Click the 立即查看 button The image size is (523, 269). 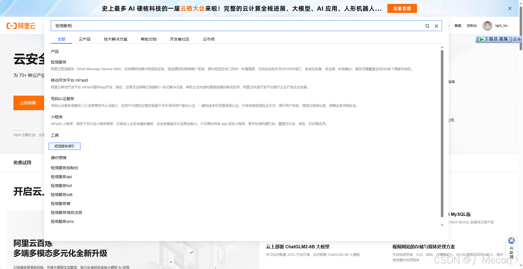pyautogui.click(x=28, y=103)
